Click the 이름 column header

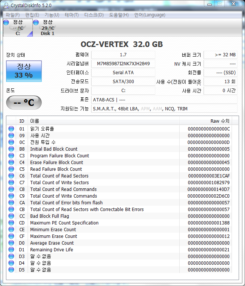[103, 121]
